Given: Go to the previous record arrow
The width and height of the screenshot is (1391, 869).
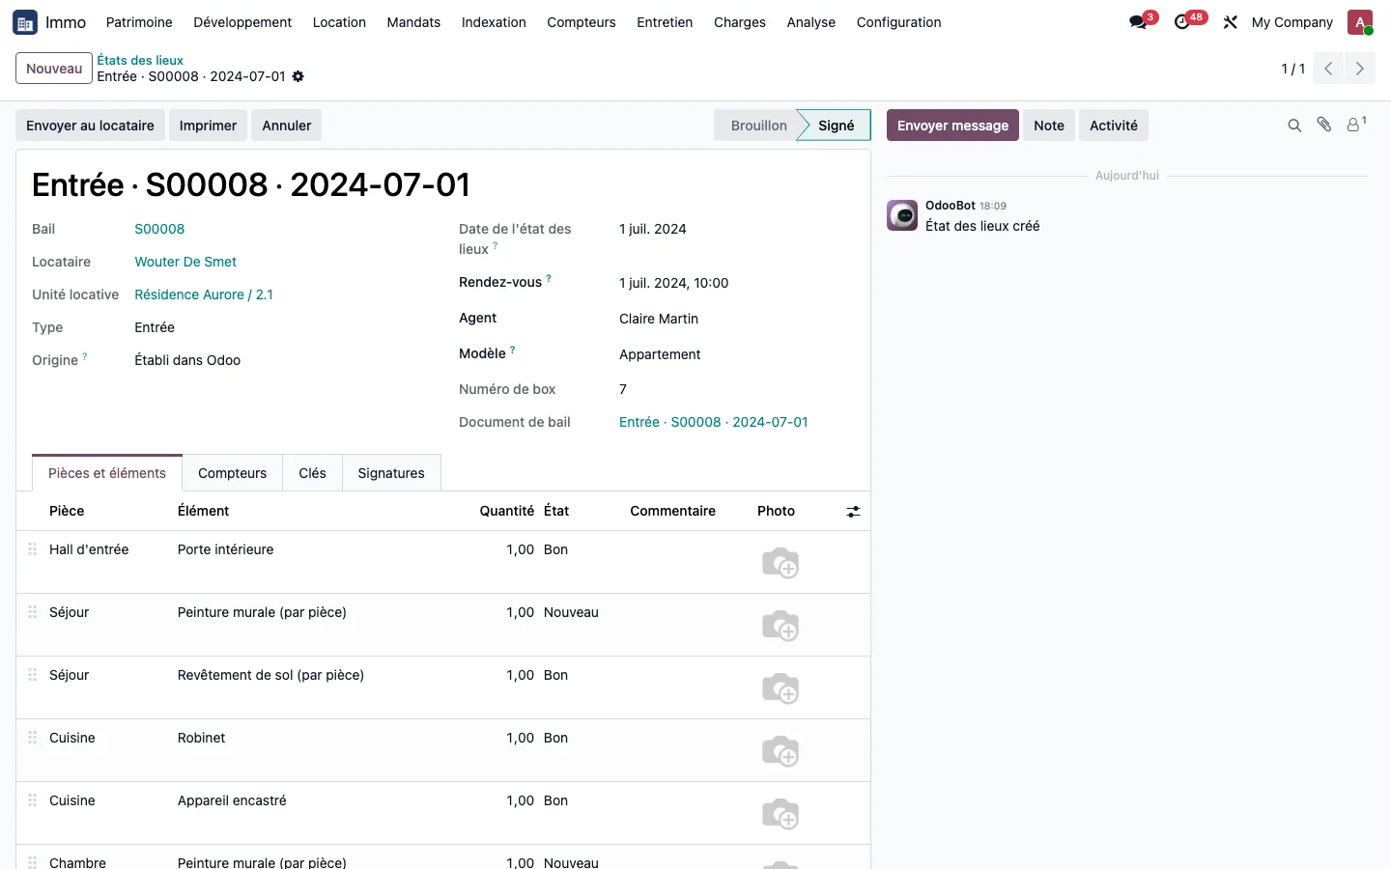Looking at the screenshot, I should tap(1328, 69).
